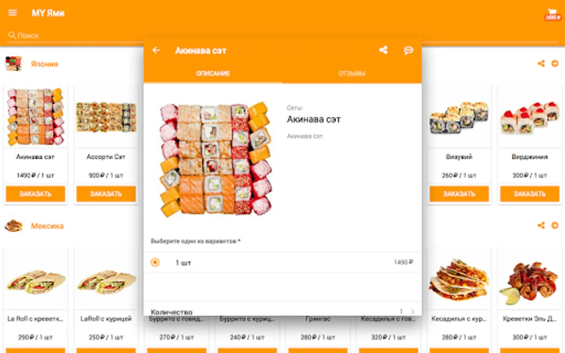Switch to the ОТЗЫВЫ tab
Image resolution: width=565 pixels, height=353 pixels.
[352, 73]
